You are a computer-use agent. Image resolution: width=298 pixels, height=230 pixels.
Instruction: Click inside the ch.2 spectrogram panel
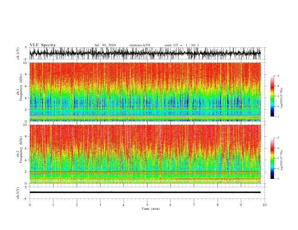click(x=145, y=154)
